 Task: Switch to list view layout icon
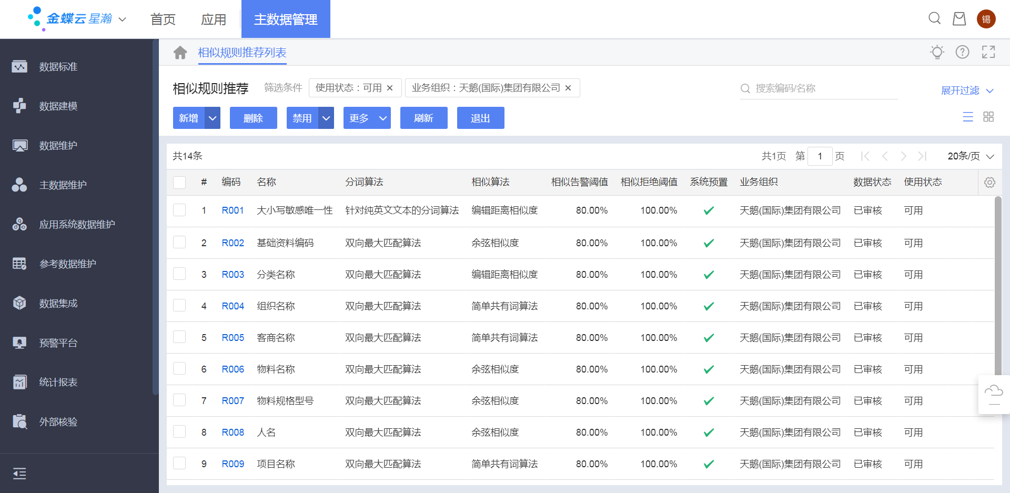(x=968, y=117)
